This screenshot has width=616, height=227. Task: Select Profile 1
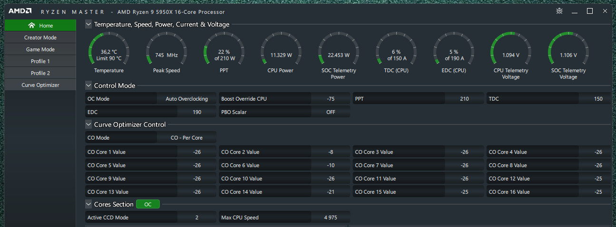tap(40, 61)
